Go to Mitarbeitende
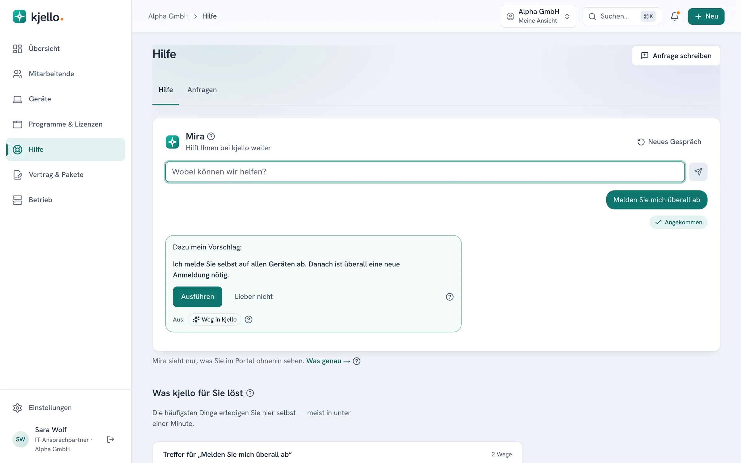 [x=65, y=74]
